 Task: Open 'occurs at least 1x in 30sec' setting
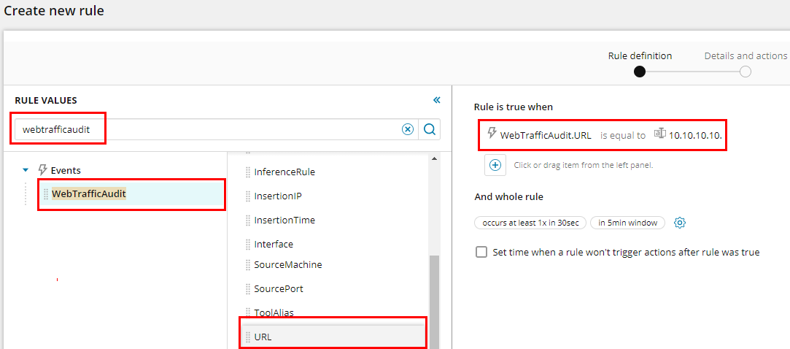coord(530,223)
